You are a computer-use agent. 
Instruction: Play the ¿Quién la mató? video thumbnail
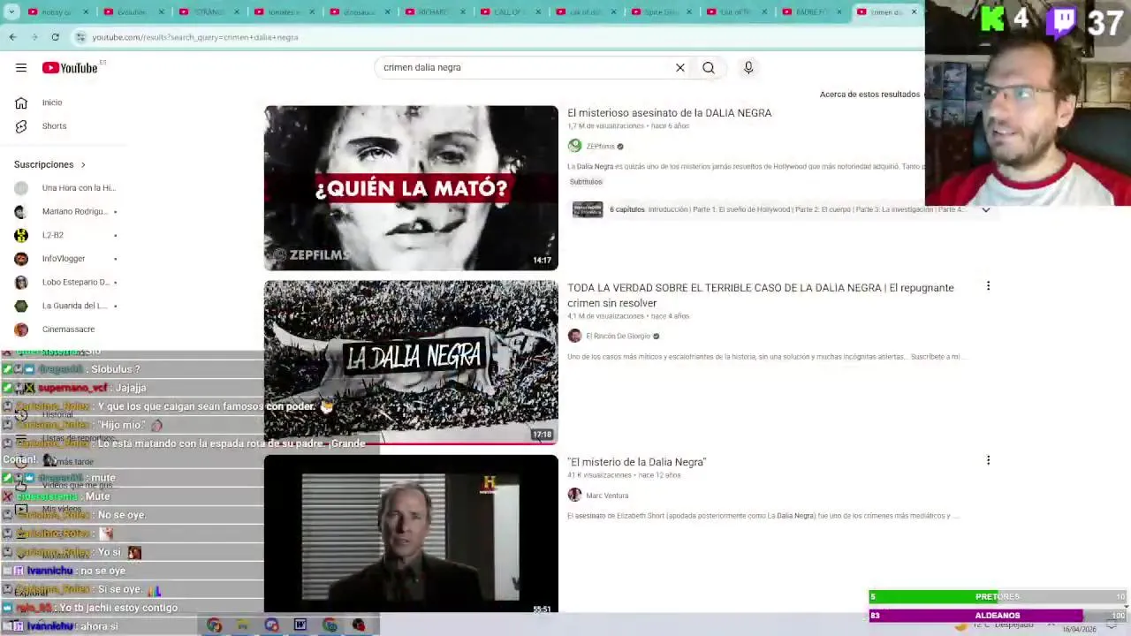(x=411, y=188)
